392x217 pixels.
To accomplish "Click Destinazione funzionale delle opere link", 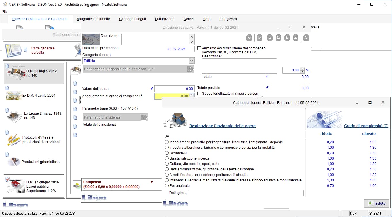I will pos(222,126).
